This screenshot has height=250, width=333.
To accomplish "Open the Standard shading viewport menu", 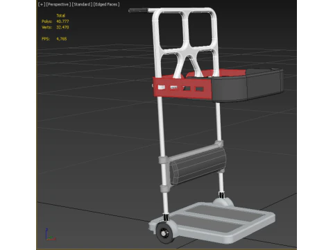I will [82, 4].
